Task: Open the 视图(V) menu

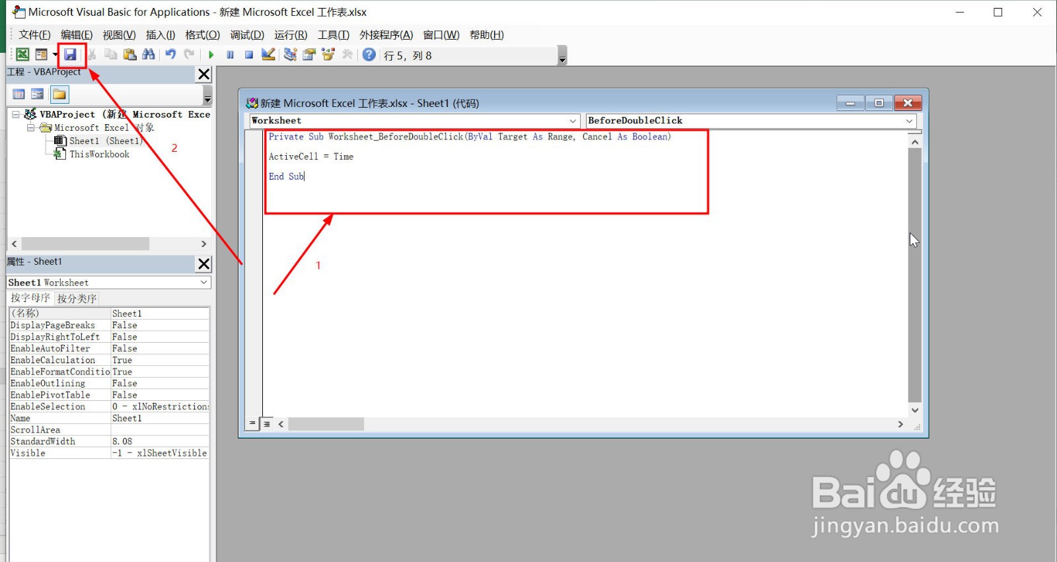Action: point(120,35)
